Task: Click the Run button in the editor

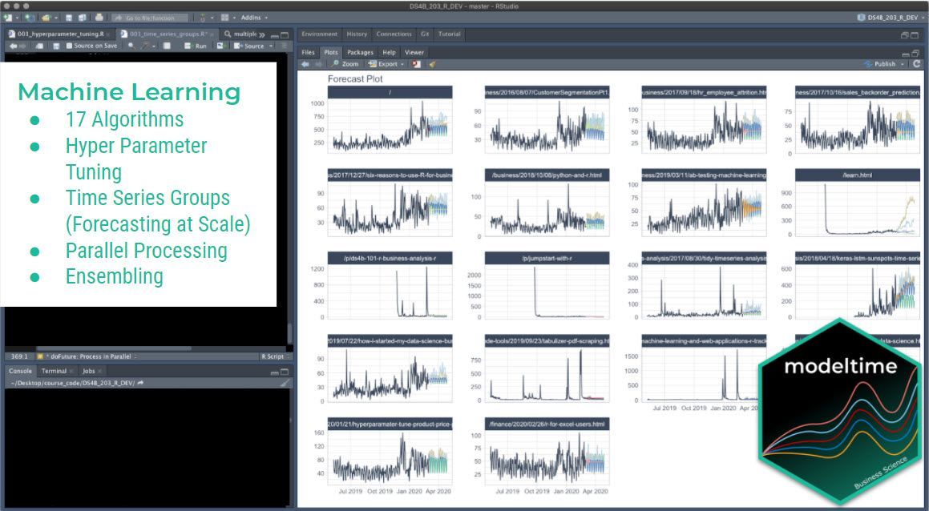Action: [196, 46]
